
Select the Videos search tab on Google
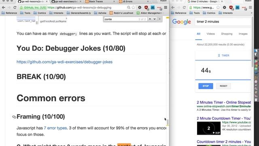[x=210, y=34]
